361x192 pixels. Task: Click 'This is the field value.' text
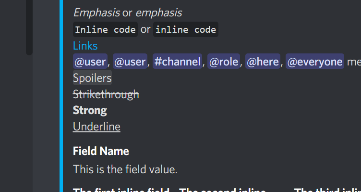pyautogui.click(x=125, y=169)
